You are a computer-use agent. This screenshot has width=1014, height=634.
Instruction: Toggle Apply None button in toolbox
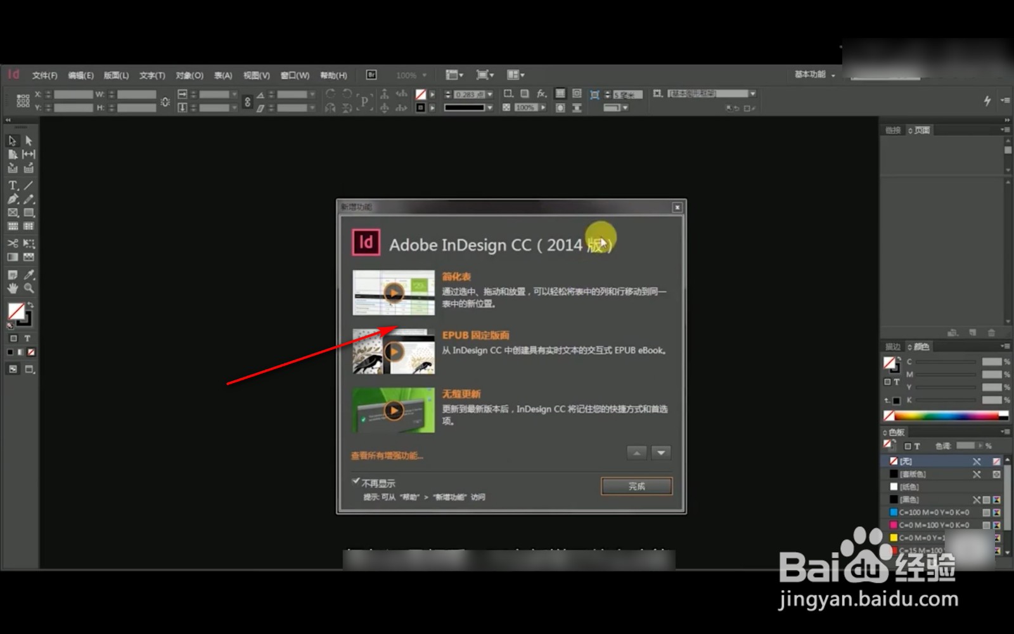coord(31,353)
